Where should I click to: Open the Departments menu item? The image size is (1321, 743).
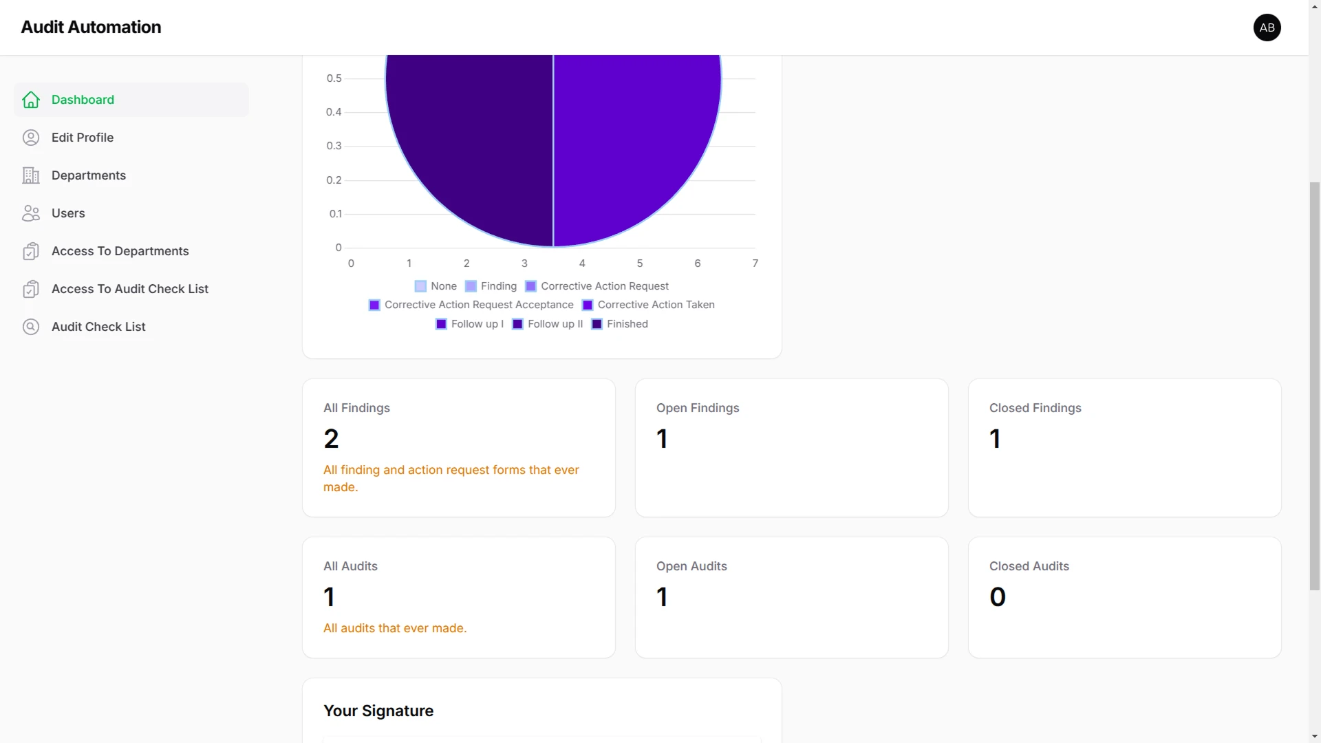click(x=89, y=175)
